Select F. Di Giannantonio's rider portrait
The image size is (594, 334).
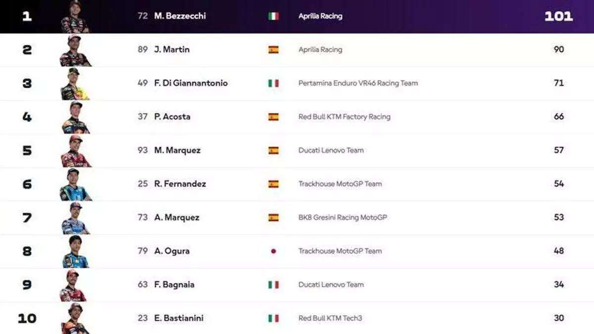pyautogui.click(x=75, y=84)
